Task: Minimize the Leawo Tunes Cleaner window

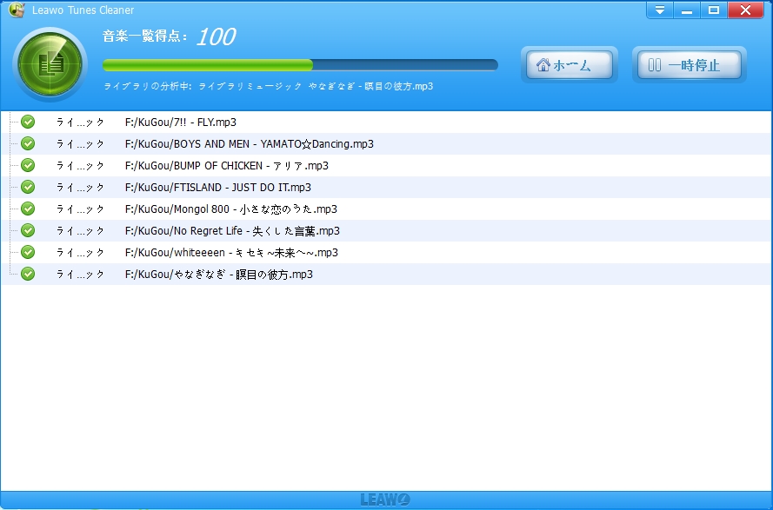Action: [x=687, y=10]
